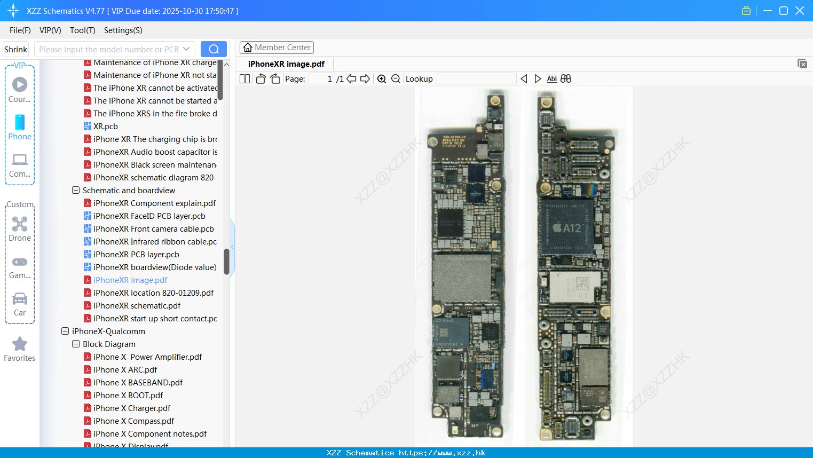813x458 pixels.
Task: Click the Shrink button
Action: tap(16, 49)
